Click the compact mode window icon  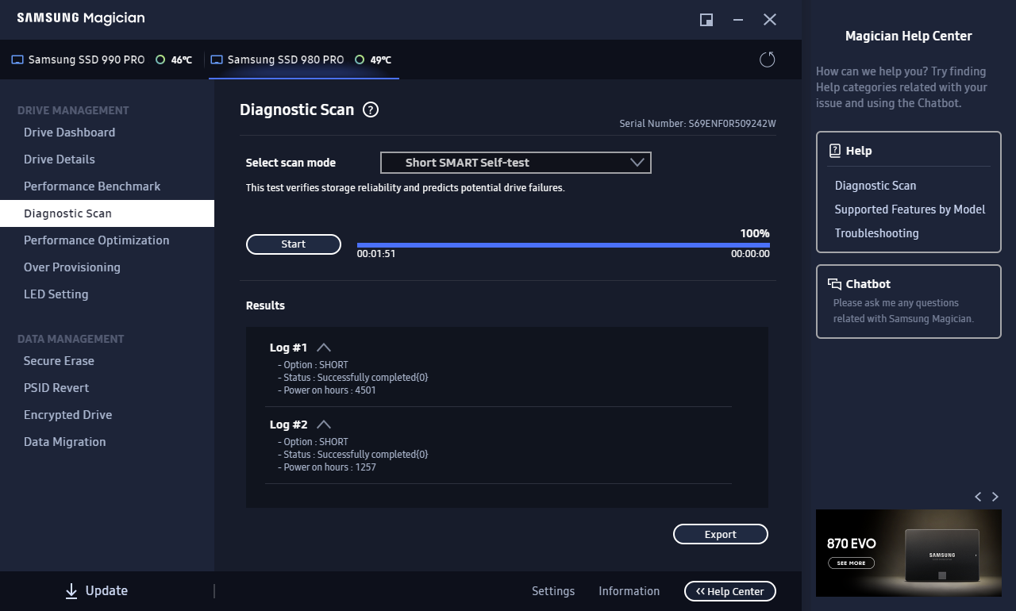(706, 20)
